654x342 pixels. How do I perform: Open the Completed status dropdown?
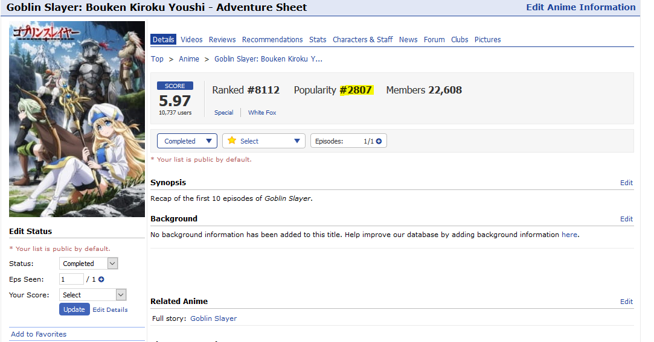(187, 141)
